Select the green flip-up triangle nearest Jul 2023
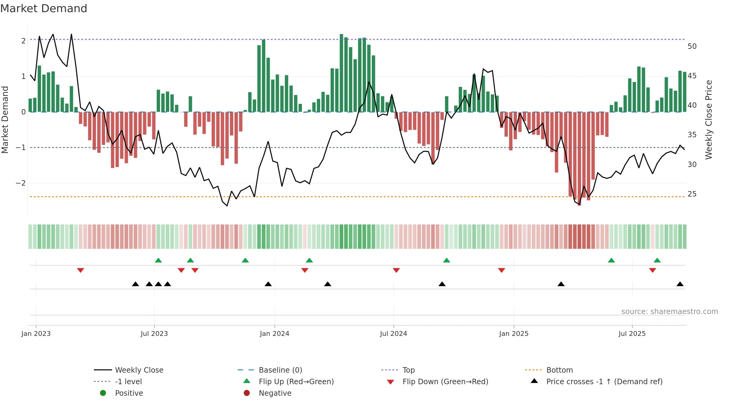 (x=158, y=260)
